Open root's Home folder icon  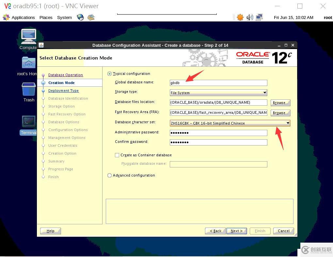pos(28,62)
